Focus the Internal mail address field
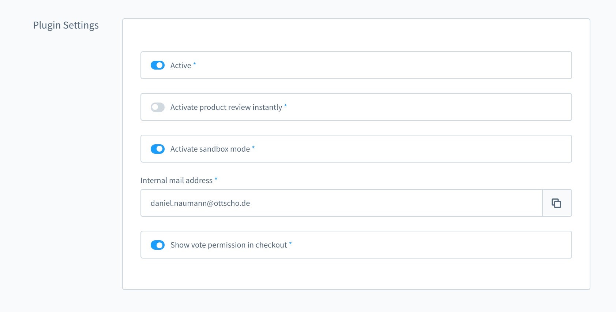 [341, 203]
